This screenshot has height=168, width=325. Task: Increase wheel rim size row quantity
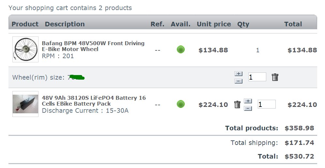(238, 74)
